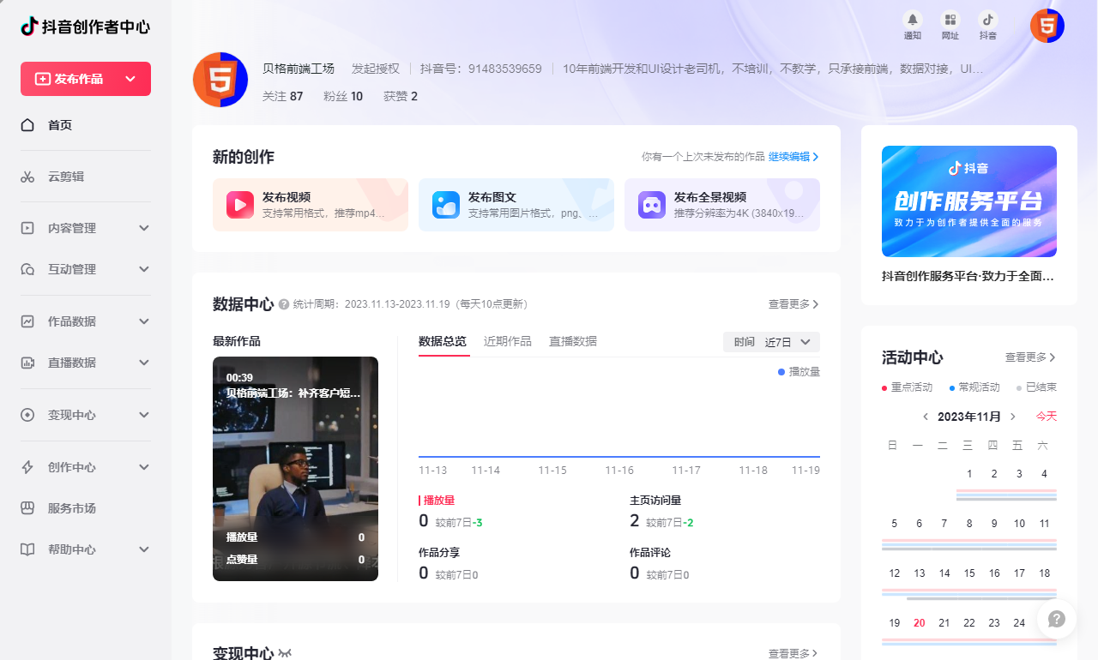This screenshot has width=1098, height=660.
Task: Open the floating help question button
Action: pos(1057,619)
